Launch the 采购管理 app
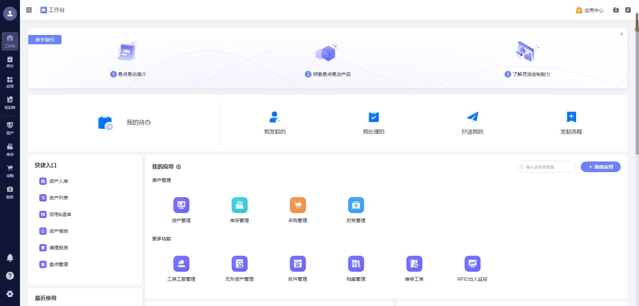The height and width of the screenshot is (306, 639). click(298, 205)
